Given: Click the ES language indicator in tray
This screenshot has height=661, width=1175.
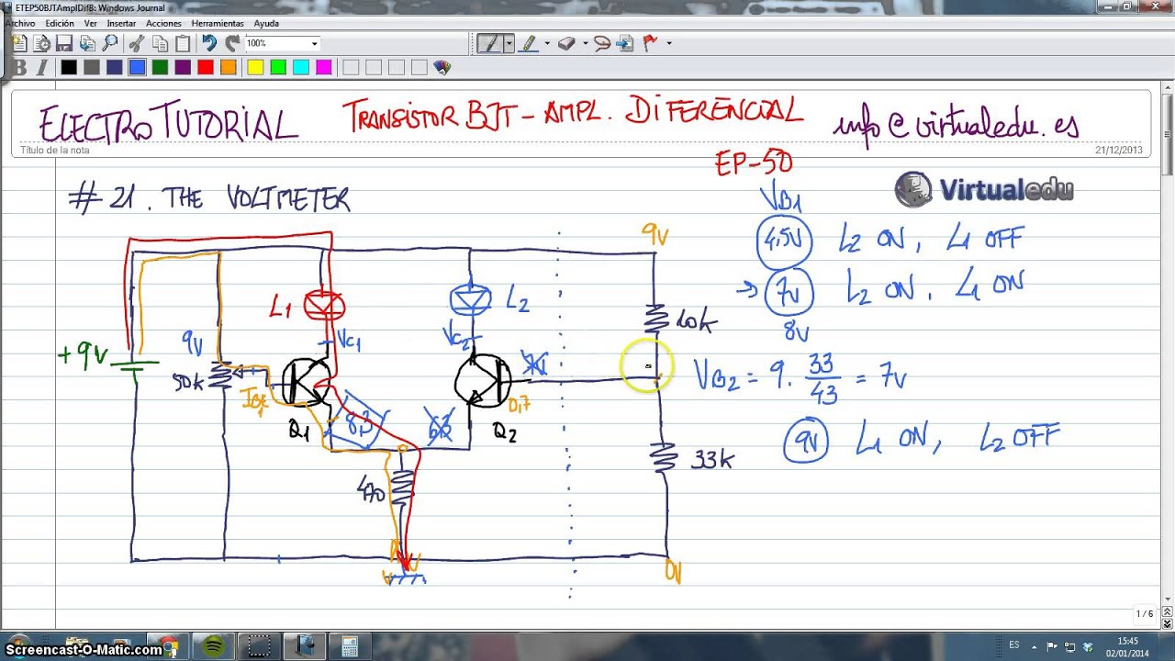Looking at the screenshot, I should tap(1014, 646).
